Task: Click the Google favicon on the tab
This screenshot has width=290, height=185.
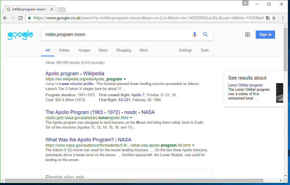Action: (x=8, y=9)
